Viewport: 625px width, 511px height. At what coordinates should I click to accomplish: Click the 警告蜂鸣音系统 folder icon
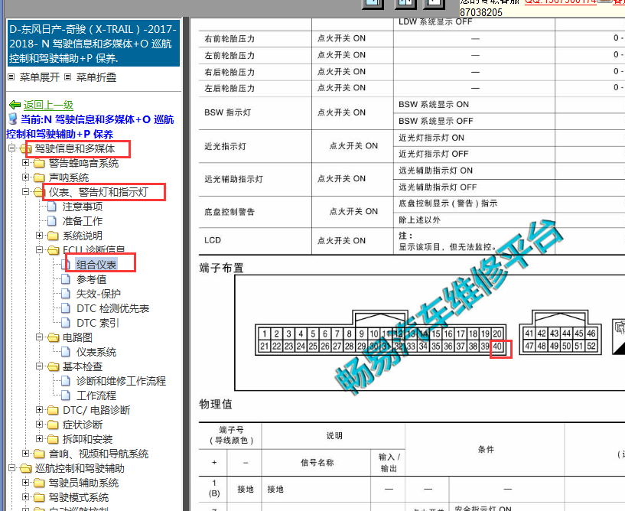39,164
